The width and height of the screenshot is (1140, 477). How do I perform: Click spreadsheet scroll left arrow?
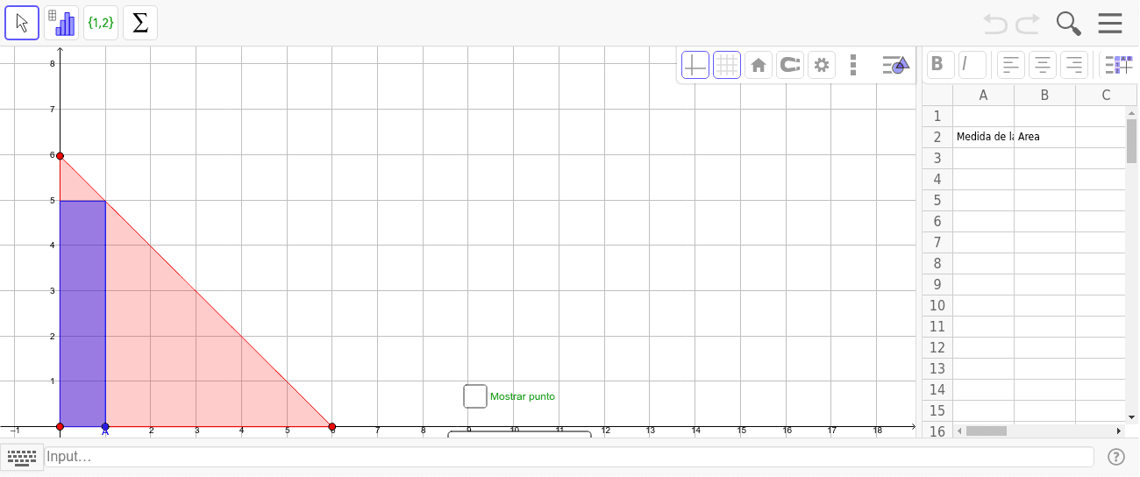coord(958,431)
